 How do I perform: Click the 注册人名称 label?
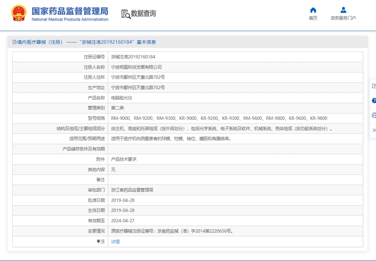pos(94,67)
